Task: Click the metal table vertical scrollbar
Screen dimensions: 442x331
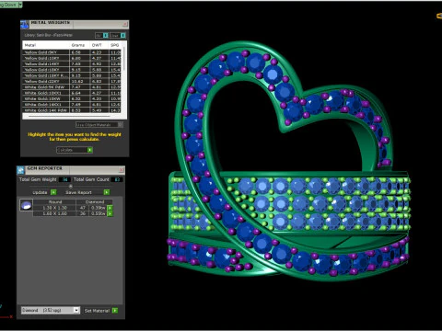Action: [x=124, y=58]
